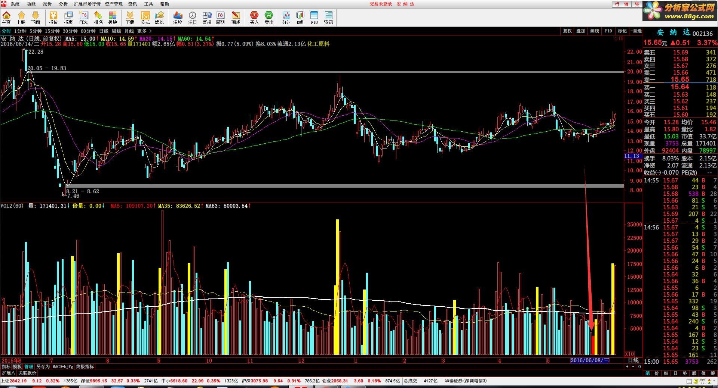718x388 pixels.
Task: Click the red 买入 buy icon
Action: [254, 18]
